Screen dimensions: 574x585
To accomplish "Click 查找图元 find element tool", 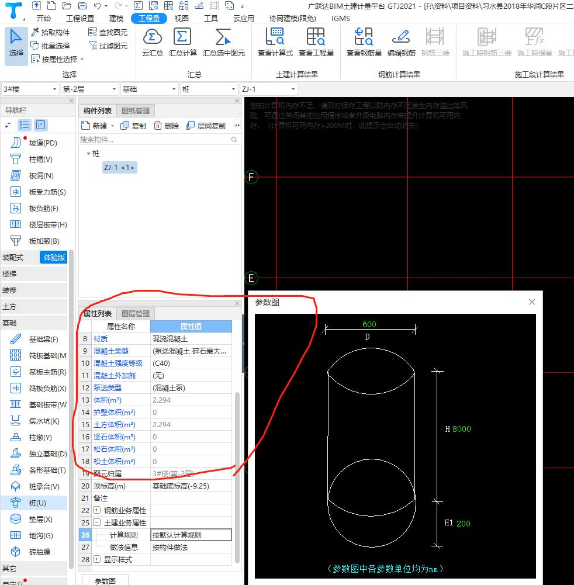I will [108, 33].
